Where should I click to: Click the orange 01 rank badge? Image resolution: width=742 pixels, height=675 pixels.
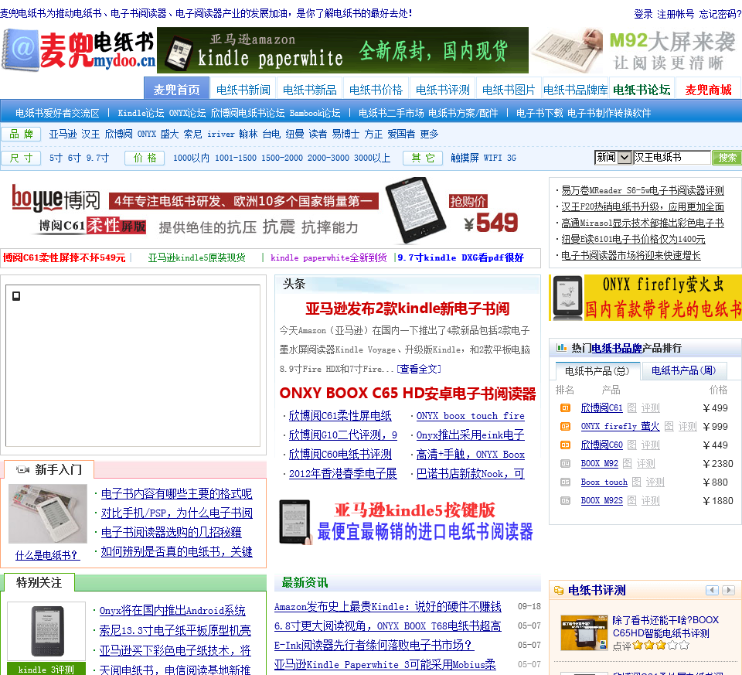point(566,407)
